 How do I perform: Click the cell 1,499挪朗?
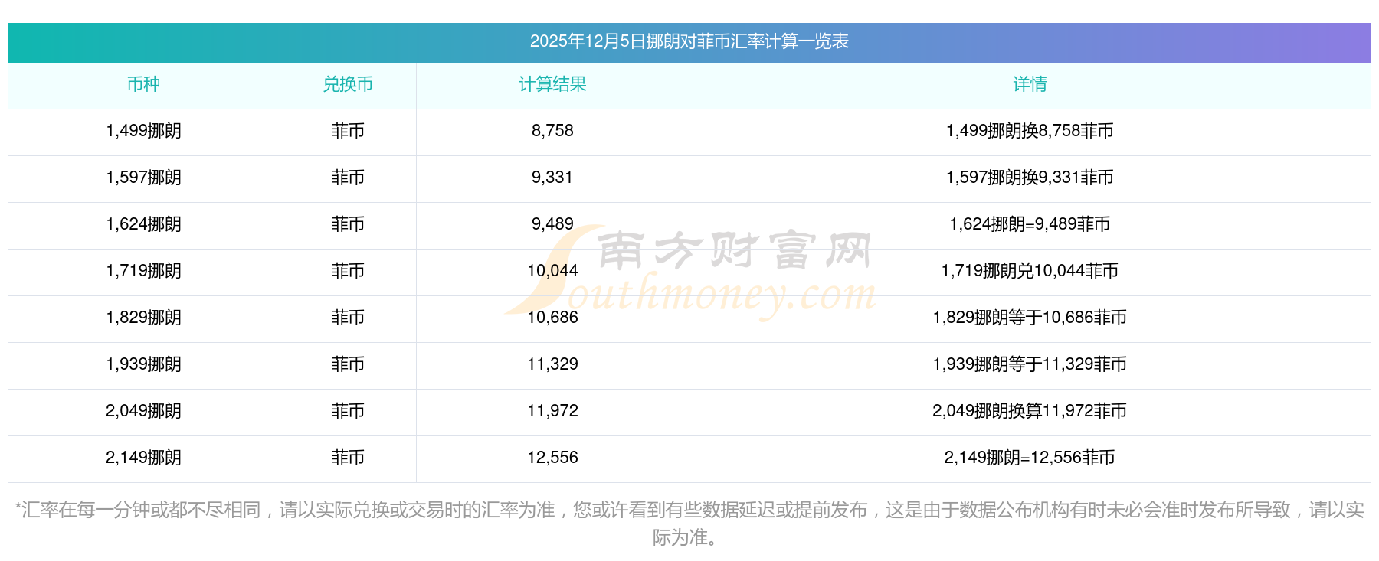143,131
